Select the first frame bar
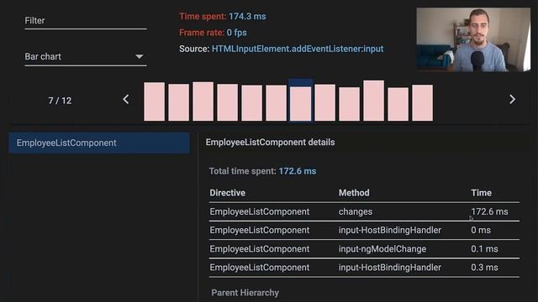This screenshot has height=302, width=538. [x=155, y=102]
